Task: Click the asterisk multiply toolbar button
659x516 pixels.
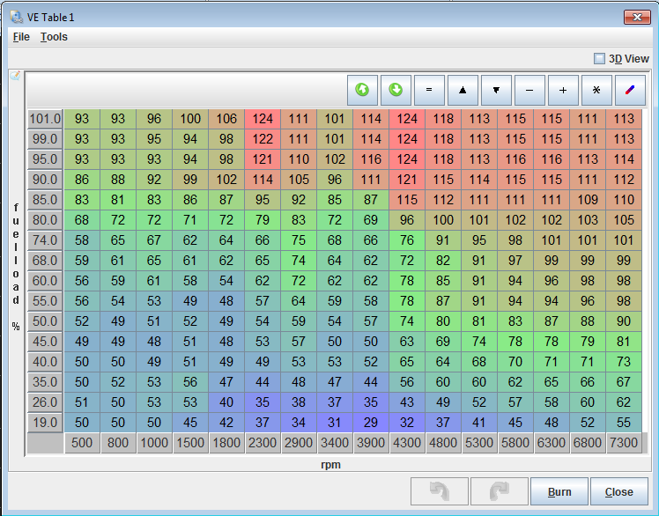Action: 596,90
